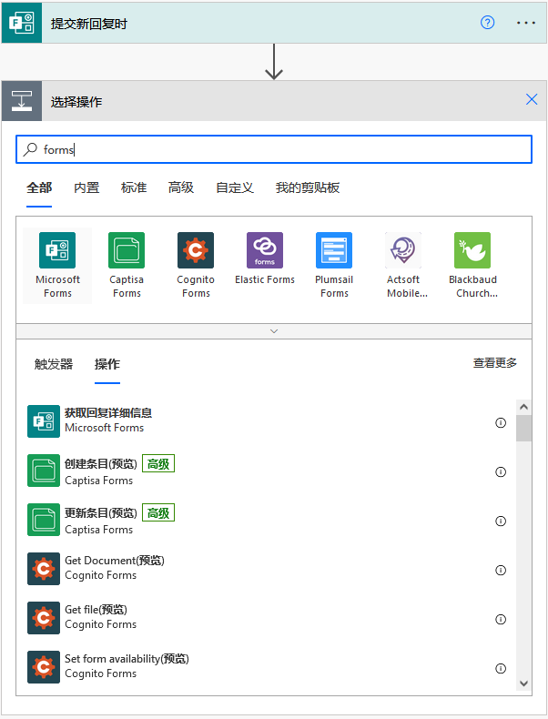Show info for Get Document(预览)
Screen dimensions: 548x719
[x=501, y=570]
